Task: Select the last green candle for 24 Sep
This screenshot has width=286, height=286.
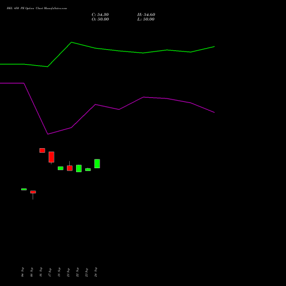Action: tap(97, 164)
